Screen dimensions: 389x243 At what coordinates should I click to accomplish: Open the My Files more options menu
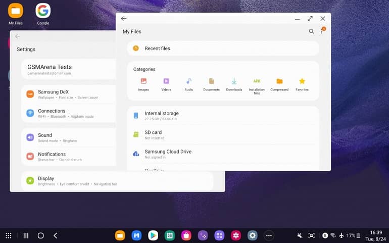322,31
